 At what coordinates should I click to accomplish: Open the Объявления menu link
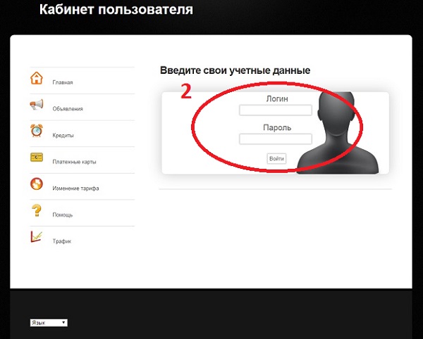pos(68,109)
